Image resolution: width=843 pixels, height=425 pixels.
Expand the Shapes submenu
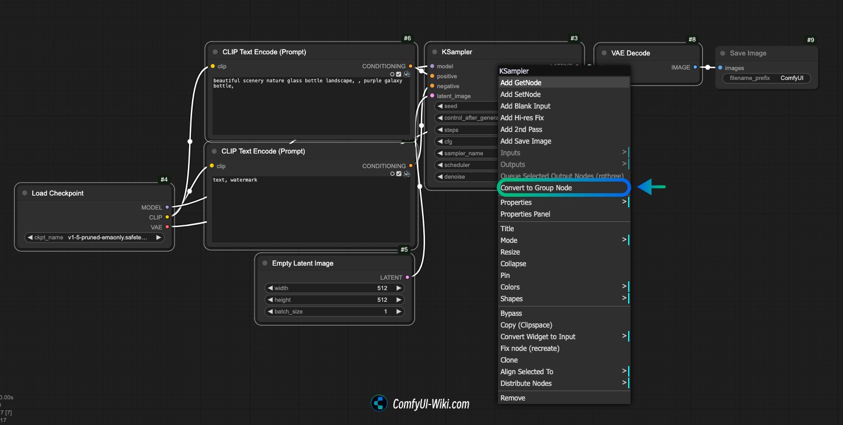(564, 299)
